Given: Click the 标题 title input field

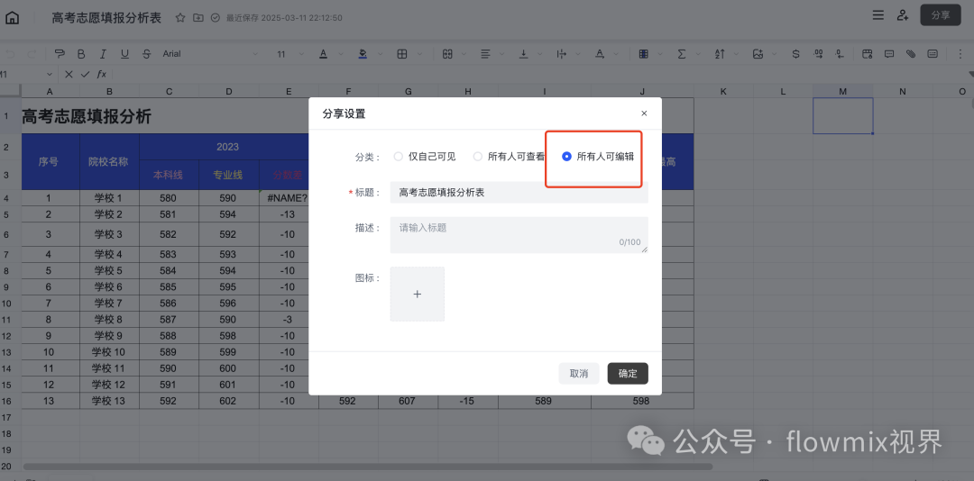Looking at the screenshot, I should click(x=519, y=193).
